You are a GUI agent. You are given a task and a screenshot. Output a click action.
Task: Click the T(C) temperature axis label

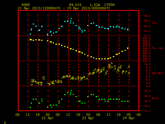[x=155, y=23]
